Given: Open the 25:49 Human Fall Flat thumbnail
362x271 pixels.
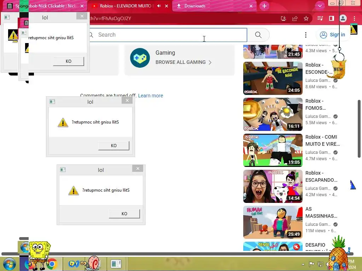Looking at the screenshot, I should [273, 222].
